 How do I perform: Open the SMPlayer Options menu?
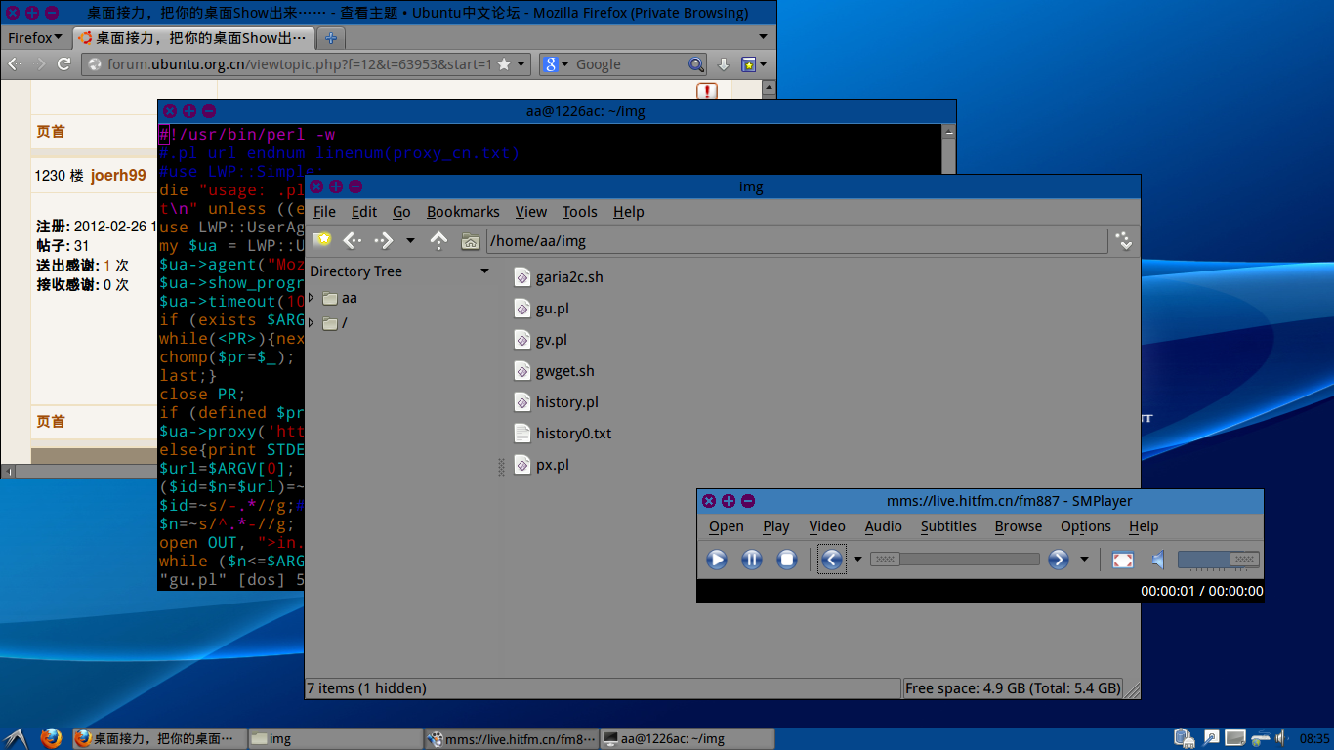coord(1086,526)
